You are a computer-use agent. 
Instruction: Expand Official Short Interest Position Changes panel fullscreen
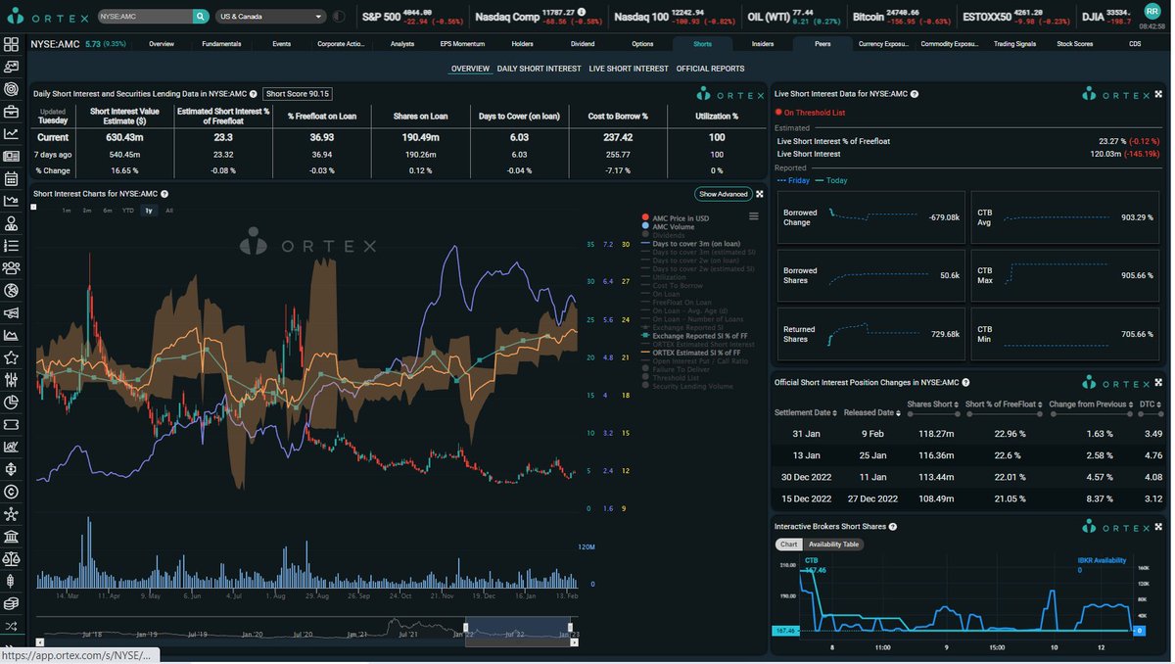click(x=1159, y=382)
